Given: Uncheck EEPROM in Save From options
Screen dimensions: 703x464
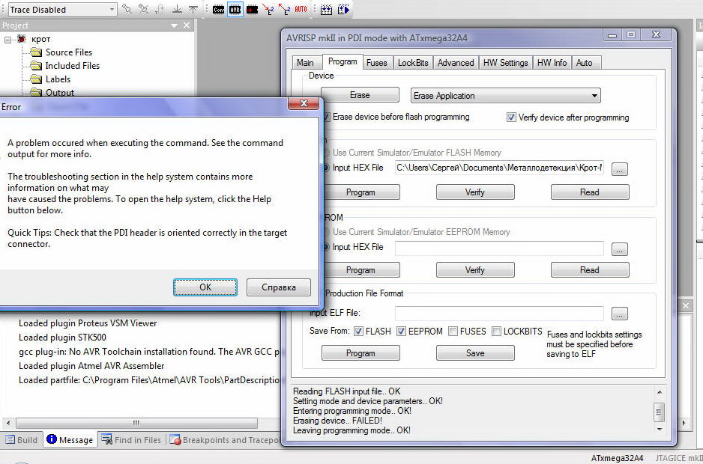Looking at the screenshot, I should click(x=401, y=332).
